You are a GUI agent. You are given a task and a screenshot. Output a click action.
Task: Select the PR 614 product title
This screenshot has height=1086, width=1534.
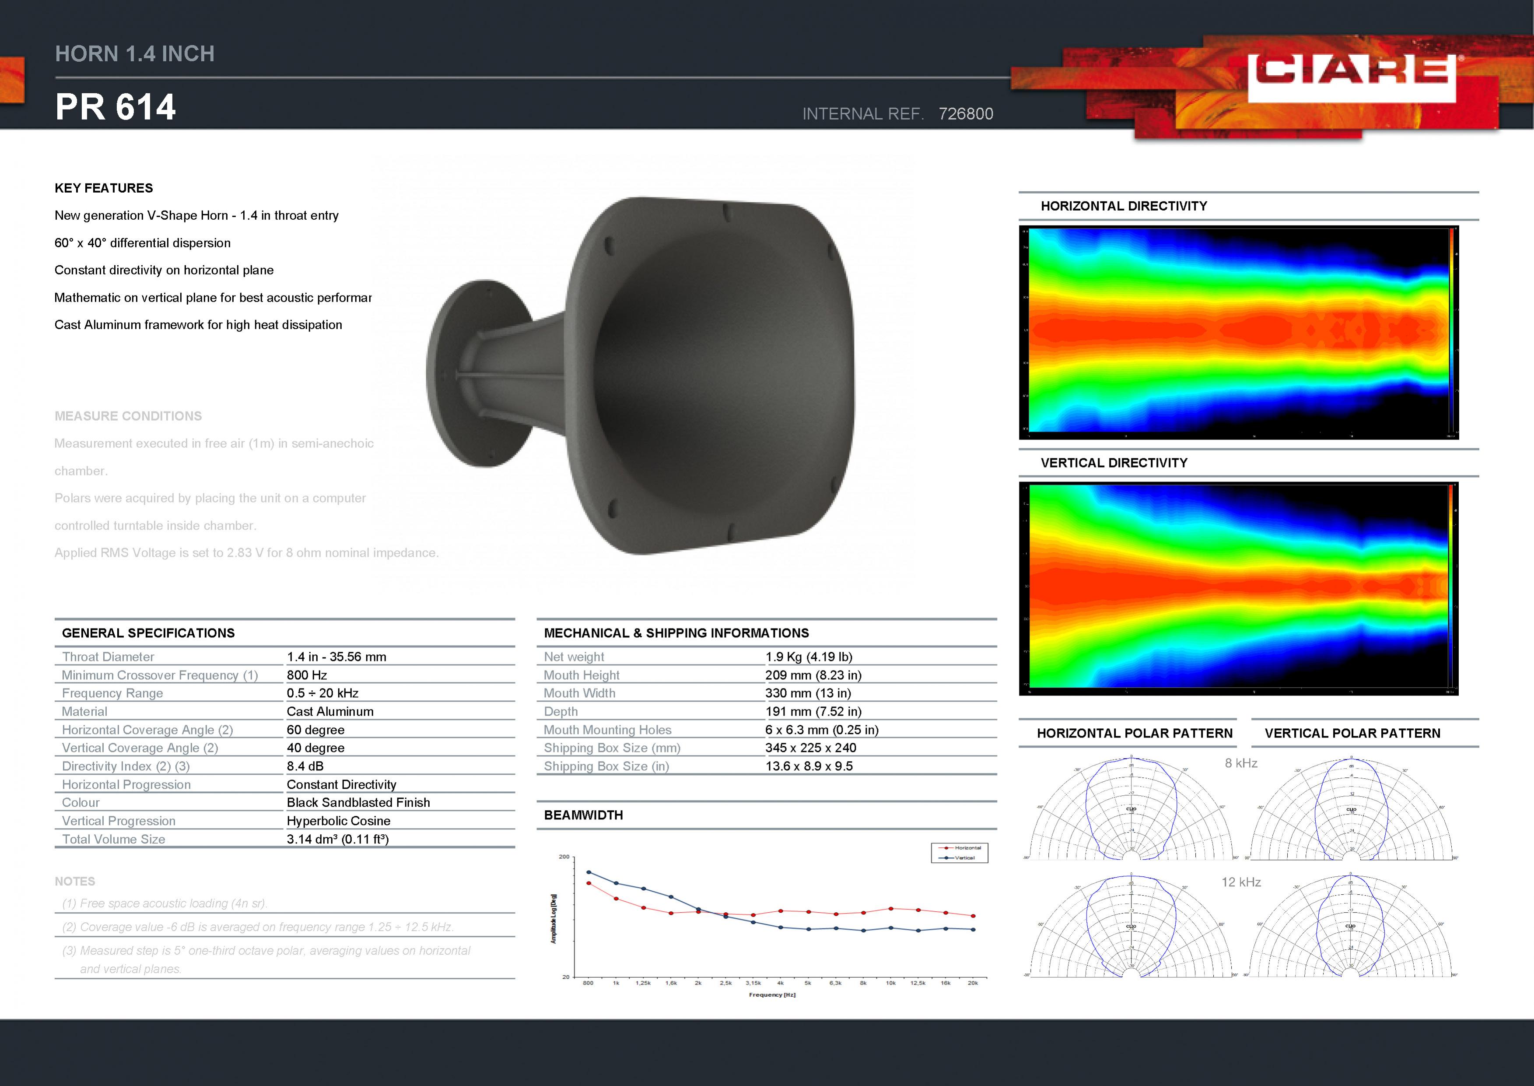(116, 107)
